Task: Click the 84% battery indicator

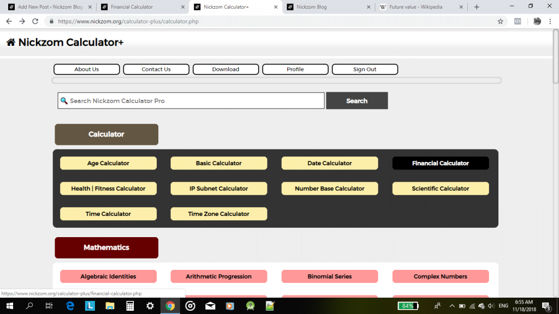Action: [408, 306]
